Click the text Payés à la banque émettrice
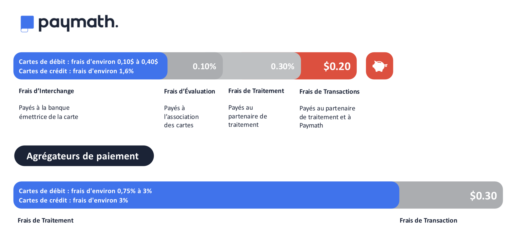 tap(48, 112)
